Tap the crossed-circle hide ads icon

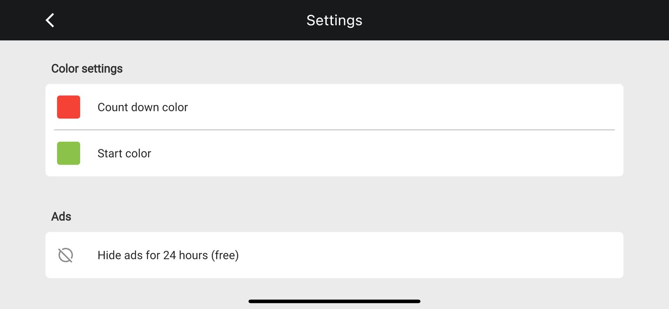(66, 255)
